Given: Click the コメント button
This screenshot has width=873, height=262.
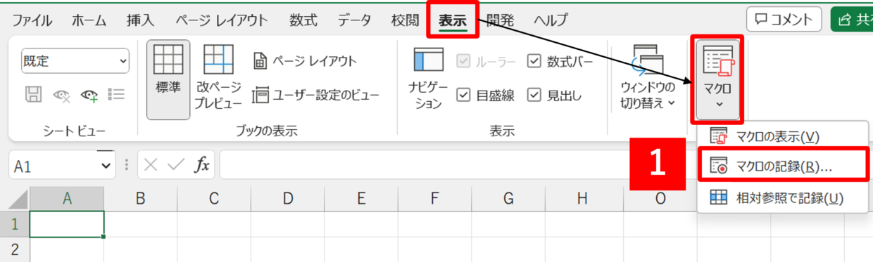Looking at the screenshot, I should pos(784,20).
